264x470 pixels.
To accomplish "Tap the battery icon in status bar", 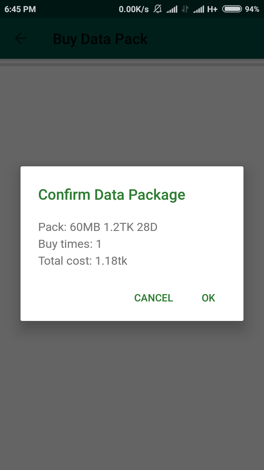I will coord(232,9).
